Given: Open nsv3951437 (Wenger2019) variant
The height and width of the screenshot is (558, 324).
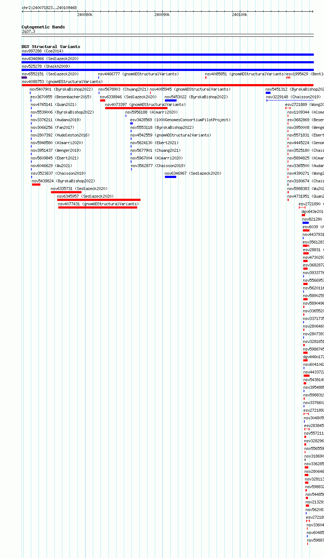Looking at the screenshot, I should coord(56,150).
